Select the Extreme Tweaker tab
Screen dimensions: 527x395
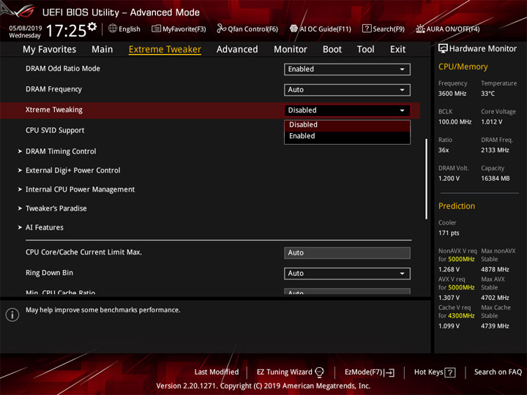pos(165,50)
